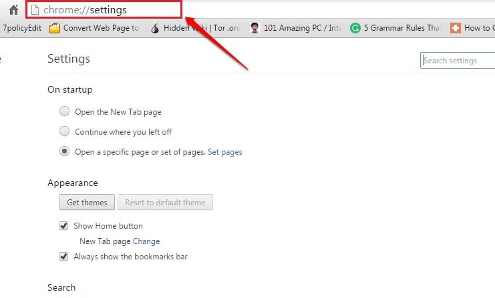Focus the 'Search settings' input field
Image resolution: width=495 pixels, height=298 pixels.
coord(458,61)
